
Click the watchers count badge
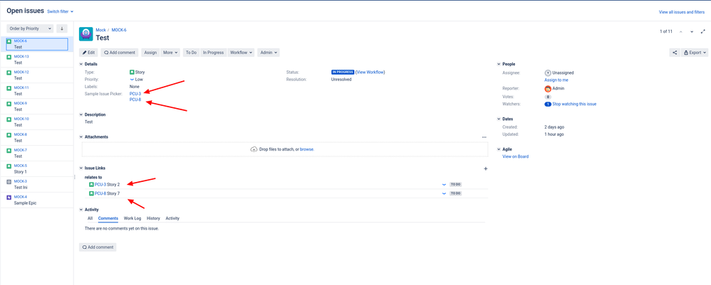pos(548,104)
